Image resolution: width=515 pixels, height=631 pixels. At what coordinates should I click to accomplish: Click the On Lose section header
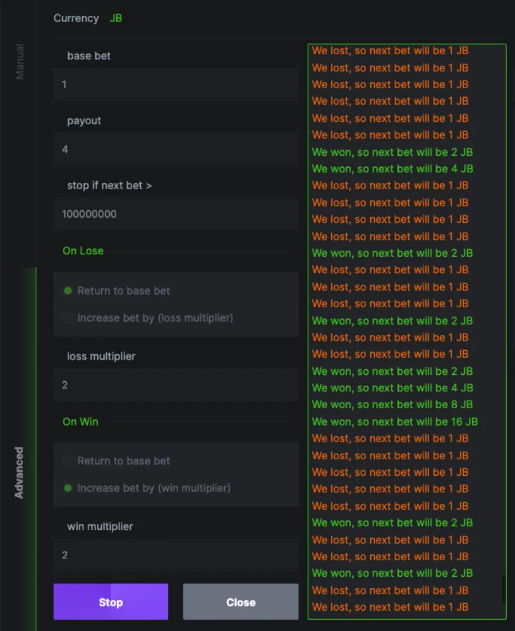83,251
